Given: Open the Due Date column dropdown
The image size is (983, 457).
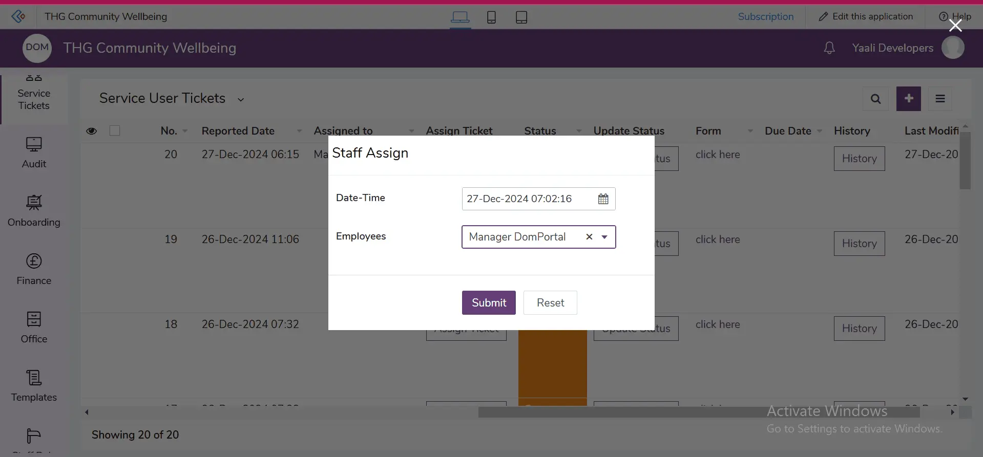Looking at the screenshot, I should [820, 131].
